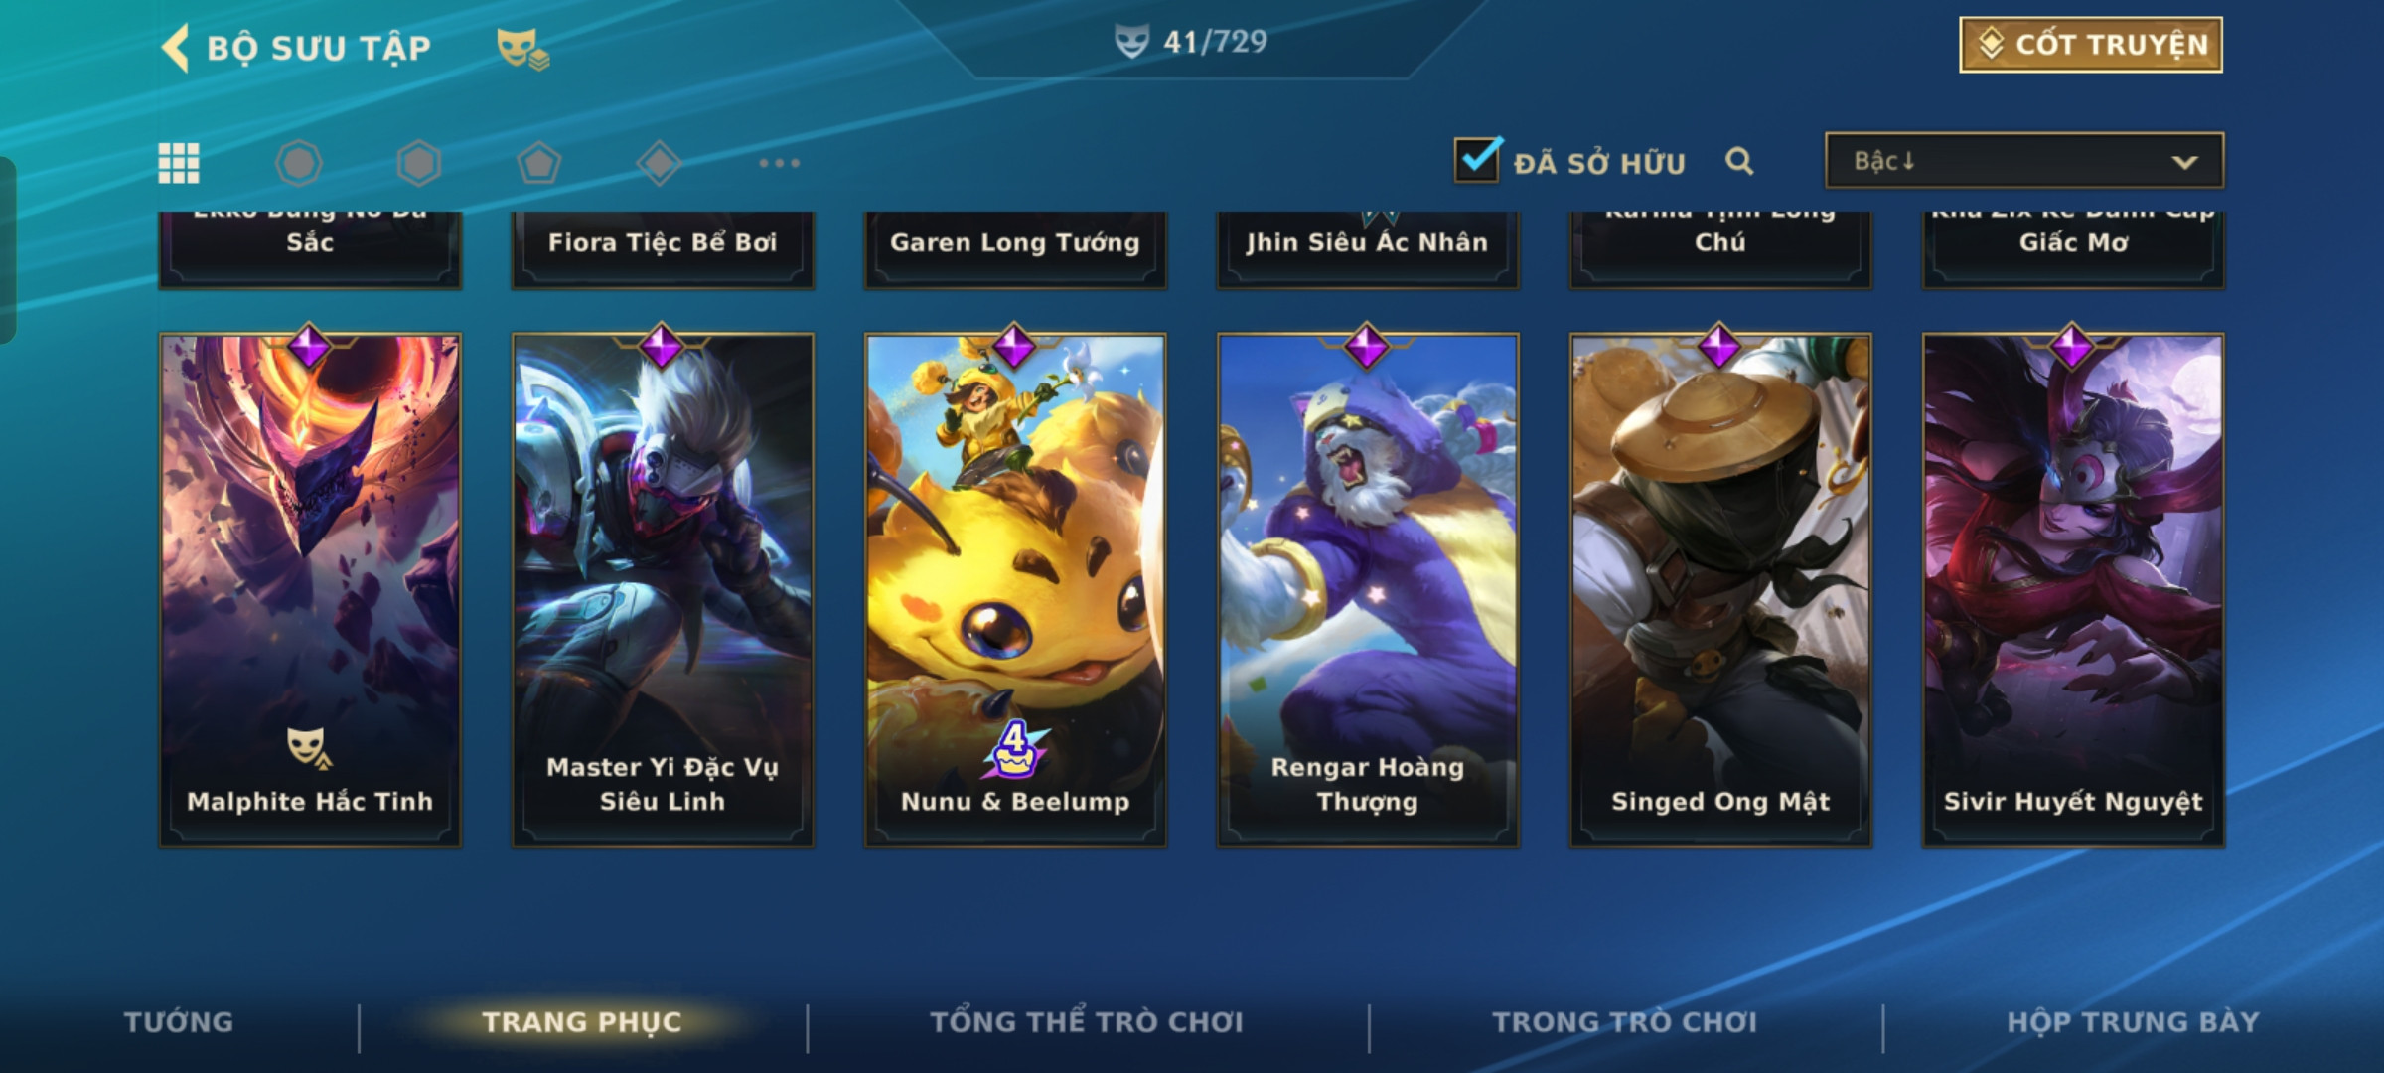Open the Singed Ong Mật skin card
Screen dimensions: 2384x1073
click(1720, 590)
